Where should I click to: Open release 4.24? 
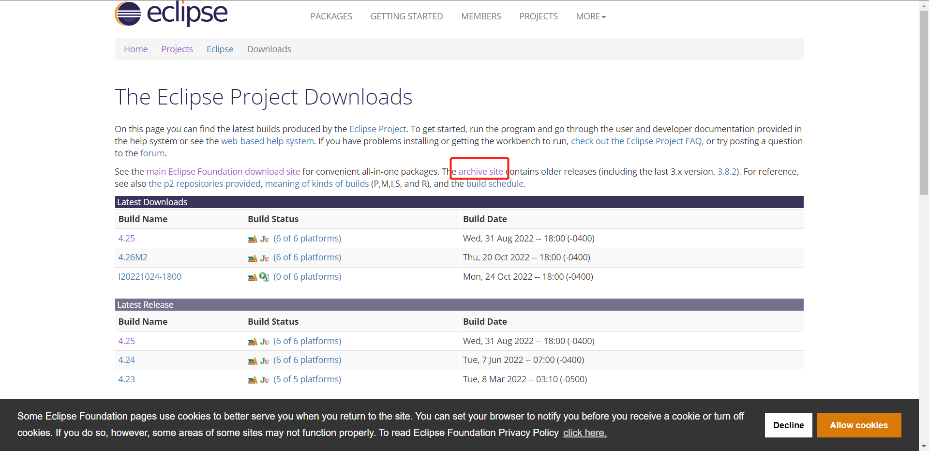[x=126, y=360]
